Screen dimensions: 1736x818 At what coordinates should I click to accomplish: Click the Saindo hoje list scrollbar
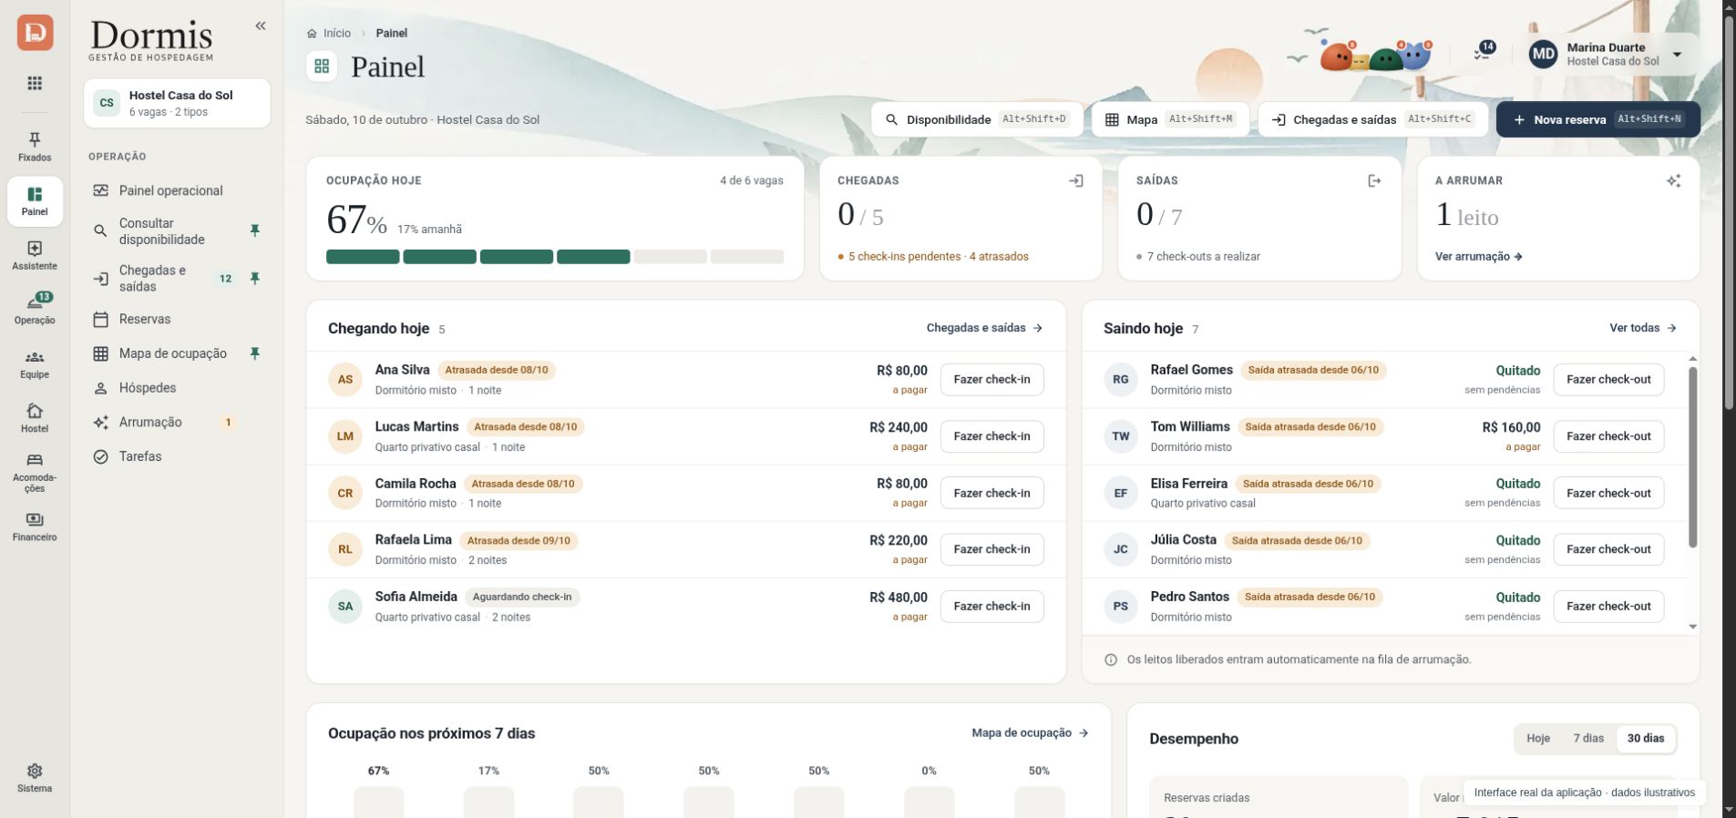(1692, 457)
